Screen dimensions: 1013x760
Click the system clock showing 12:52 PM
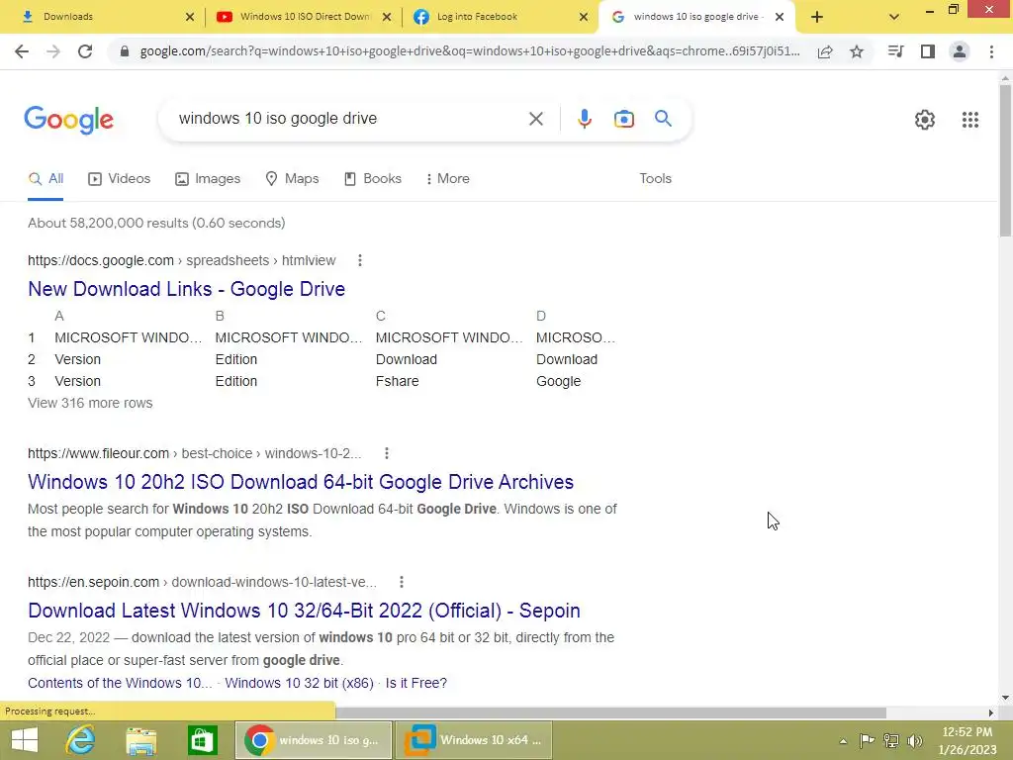(x=967, y=732)
